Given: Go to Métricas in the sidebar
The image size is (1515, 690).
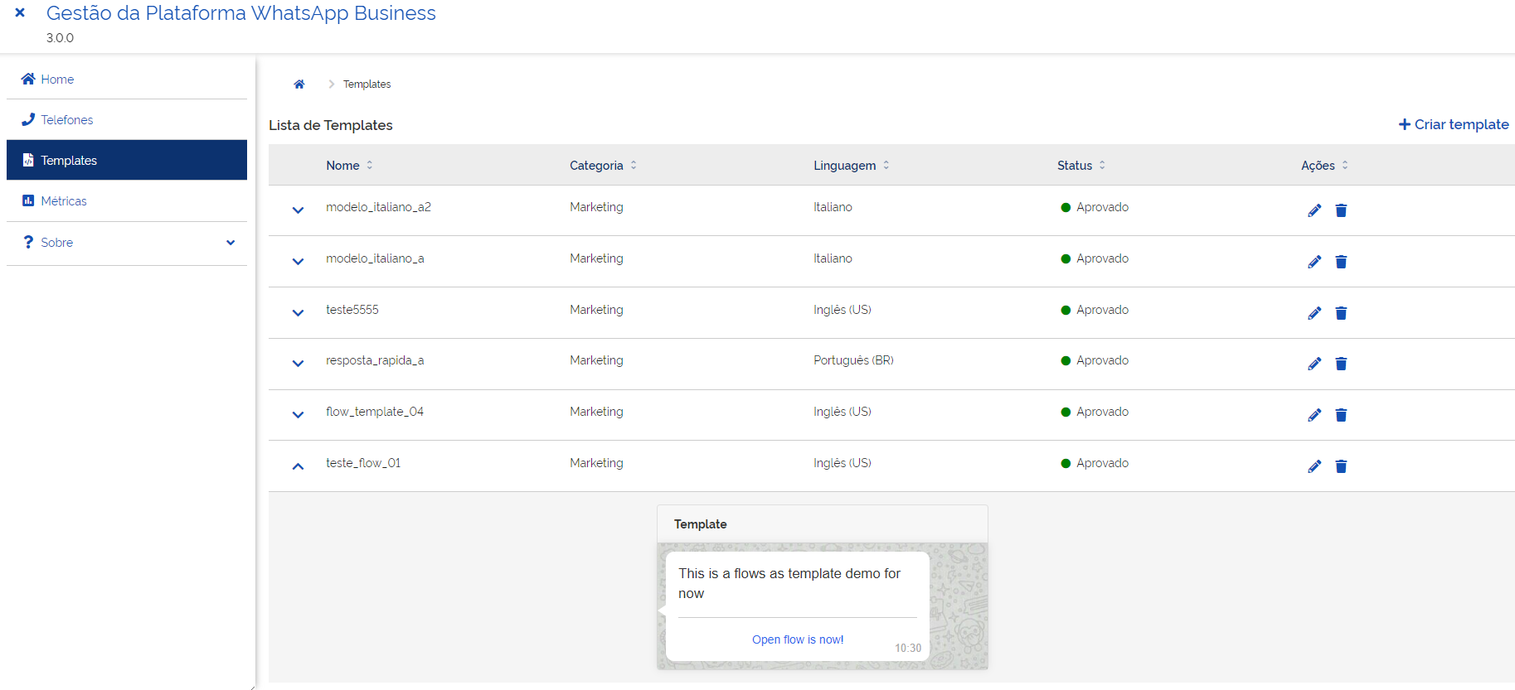Looking at the screenshot, I should click(x=63, y=201).
